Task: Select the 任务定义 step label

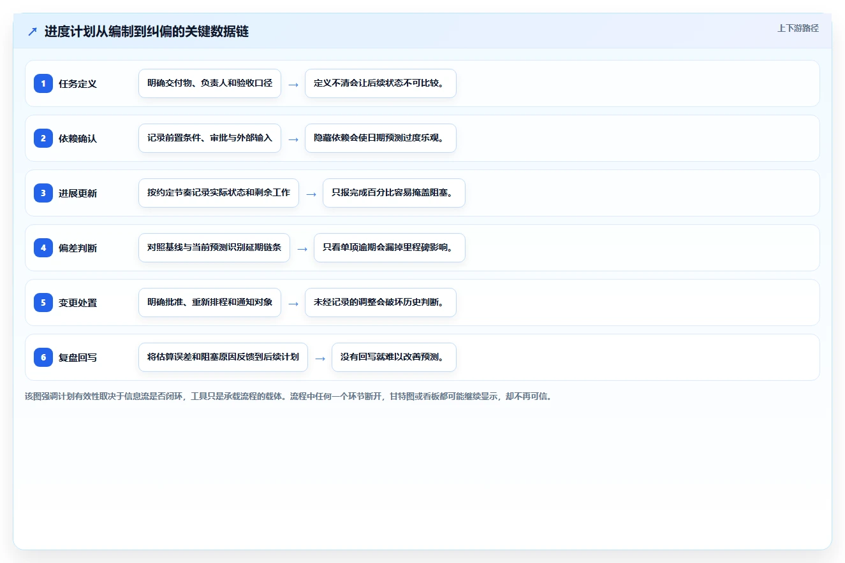Action: pos(78,83)
